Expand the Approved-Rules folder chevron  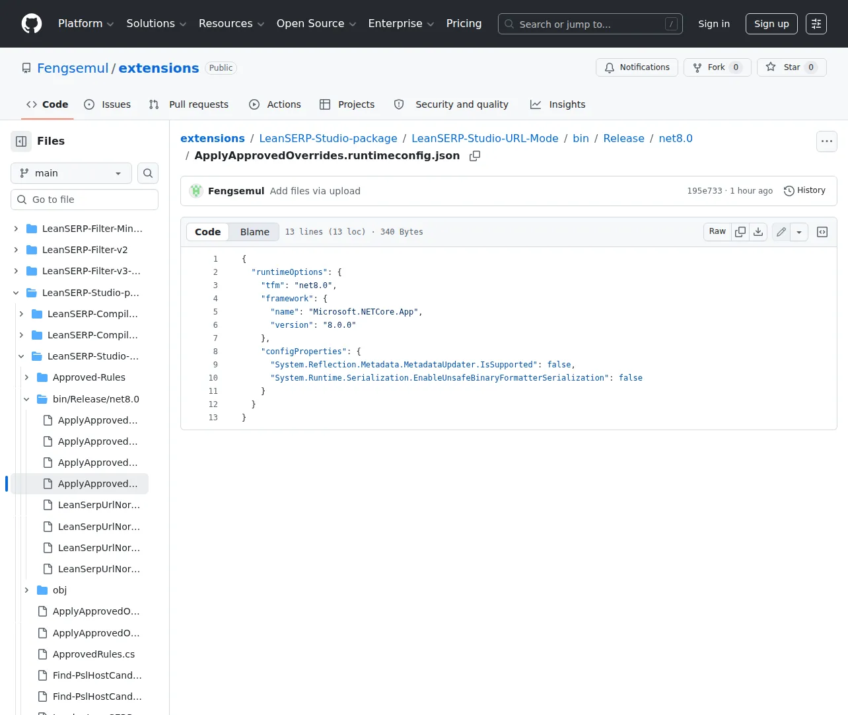26,377
